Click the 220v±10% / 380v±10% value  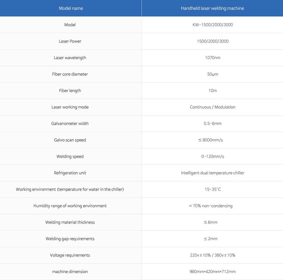[x=213, y=255]
